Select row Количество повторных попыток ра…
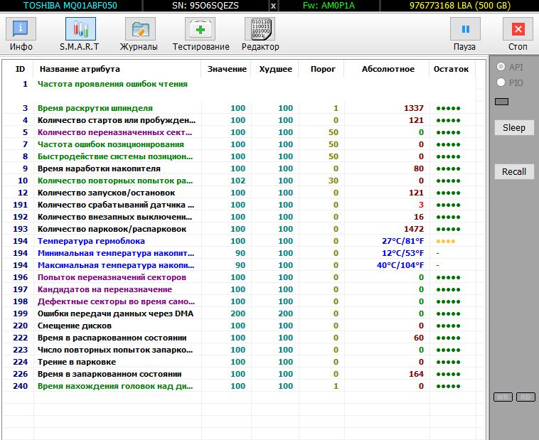 [239, 181]
